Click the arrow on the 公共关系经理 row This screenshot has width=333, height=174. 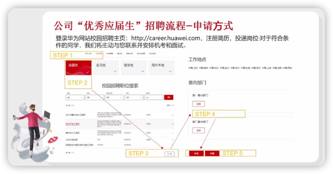172,140
